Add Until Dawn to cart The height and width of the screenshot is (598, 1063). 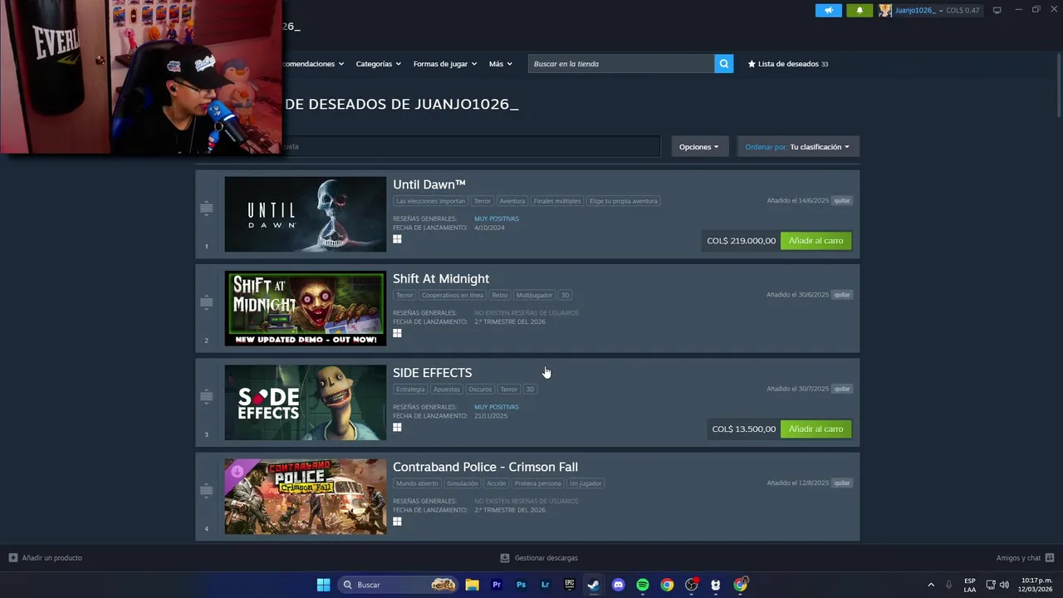click(x=816, y=241)
